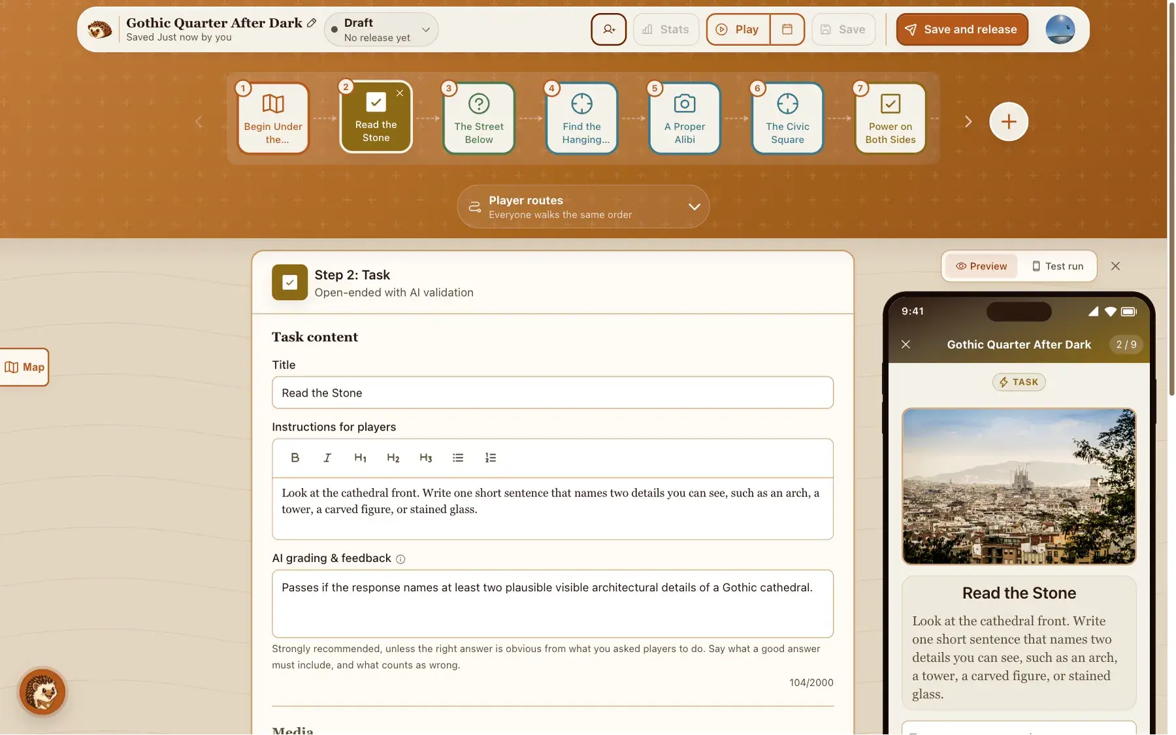
Task: Show AI grading & feedback info tooltip
Action: pos(400,559)
